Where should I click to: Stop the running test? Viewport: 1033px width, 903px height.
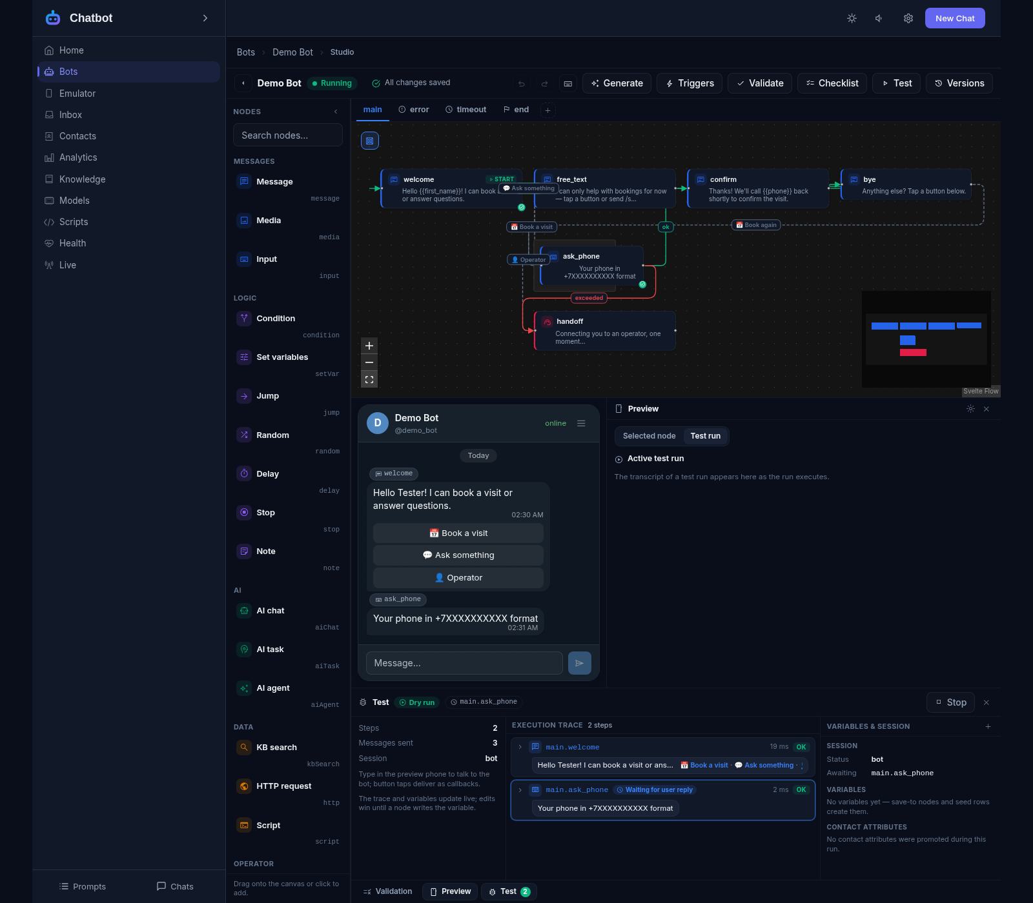click(951, 702)
